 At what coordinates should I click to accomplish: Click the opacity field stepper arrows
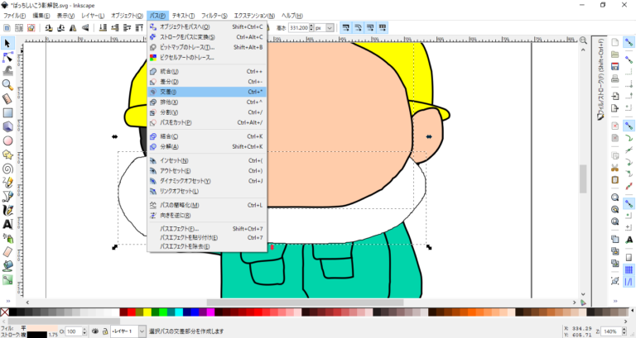pyautogui.click(x=84, y=331)
